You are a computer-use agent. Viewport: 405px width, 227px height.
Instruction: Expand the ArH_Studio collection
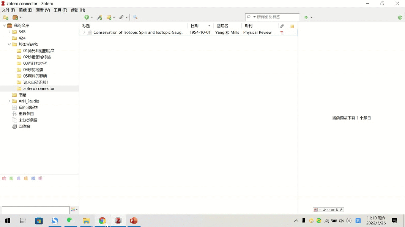point(9,101)
